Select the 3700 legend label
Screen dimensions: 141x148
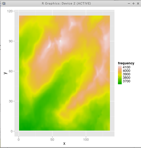coord(127,81)
